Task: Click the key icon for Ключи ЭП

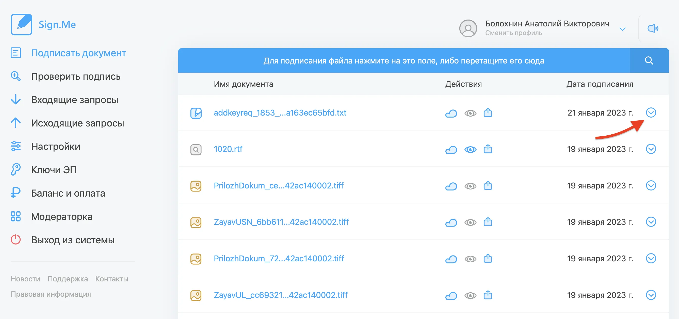Action: pos(15,169)
